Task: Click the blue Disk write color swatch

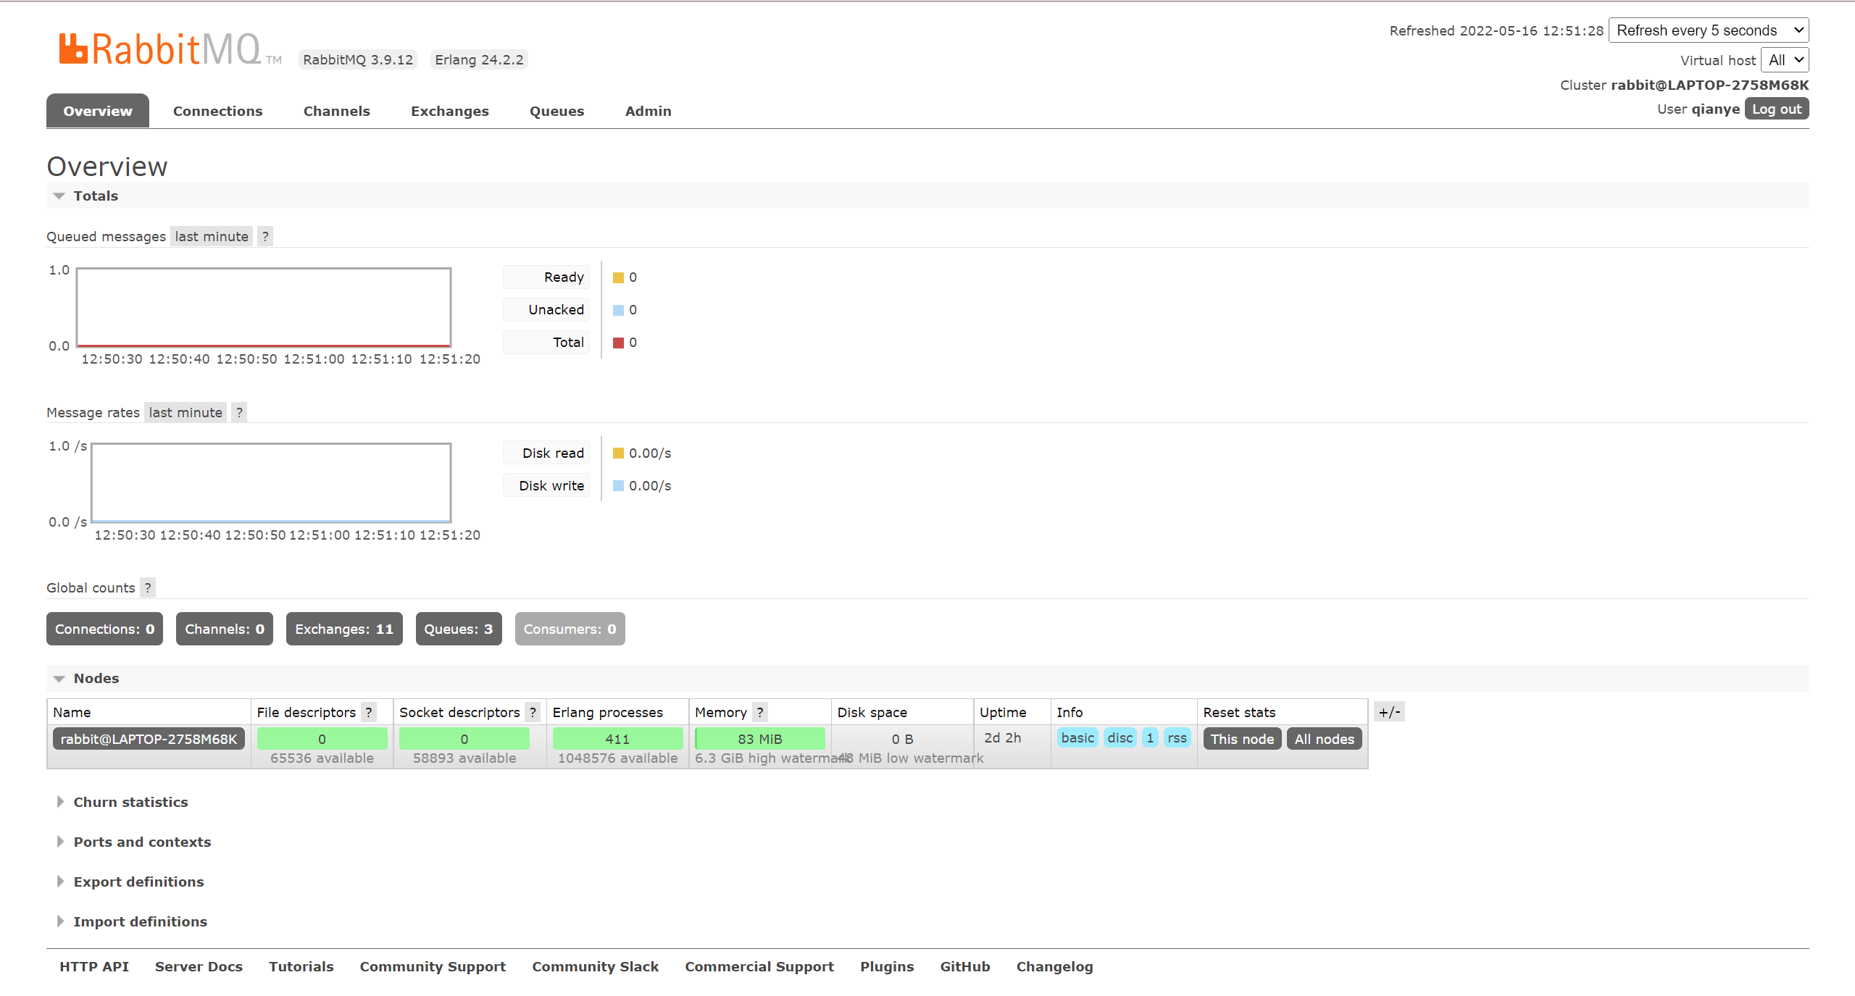Action: [x=618, y=486]
